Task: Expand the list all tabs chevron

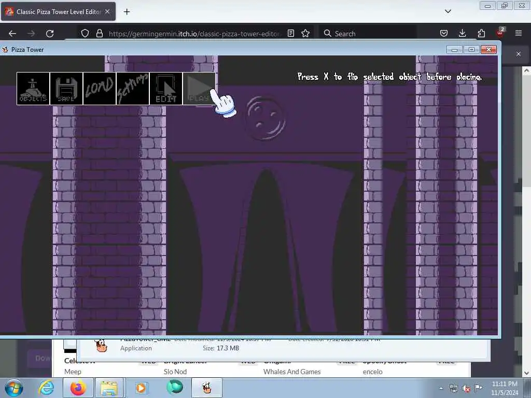Action: coord(448,11)
